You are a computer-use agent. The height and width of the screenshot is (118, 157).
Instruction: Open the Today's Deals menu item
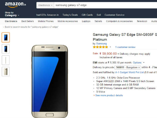(x=70, y=15)
